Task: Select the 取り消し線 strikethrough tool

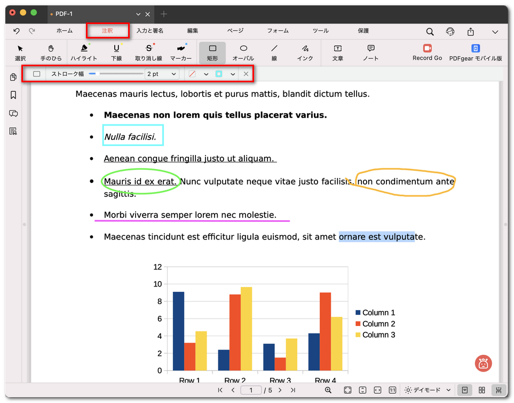Action: [x=148, y=52]
